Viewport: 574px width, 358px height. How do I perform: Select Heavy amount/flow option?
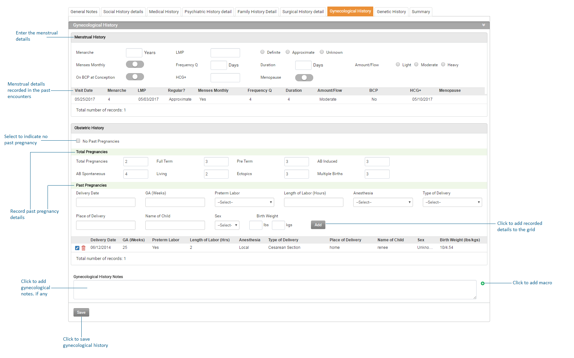443,65
